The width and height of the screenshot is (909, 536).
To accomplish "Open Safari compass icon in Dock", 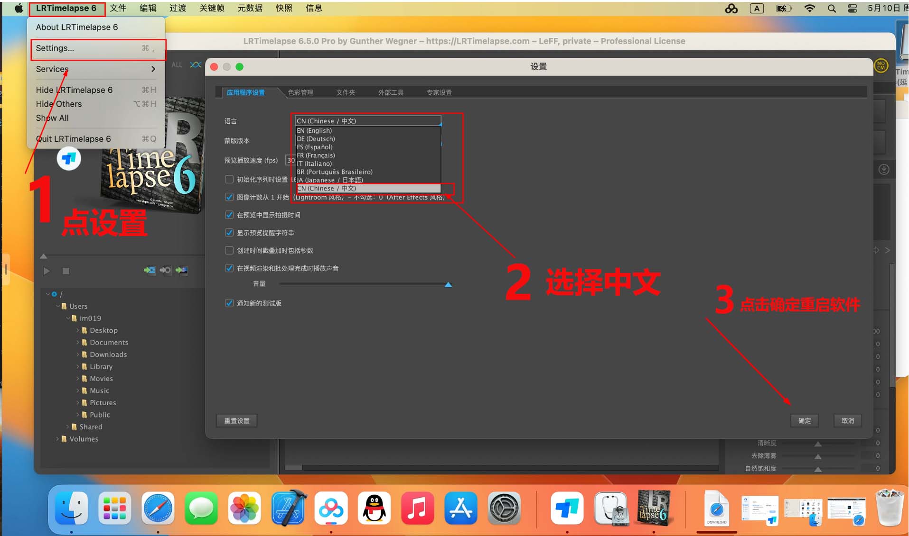I will 158,509.
